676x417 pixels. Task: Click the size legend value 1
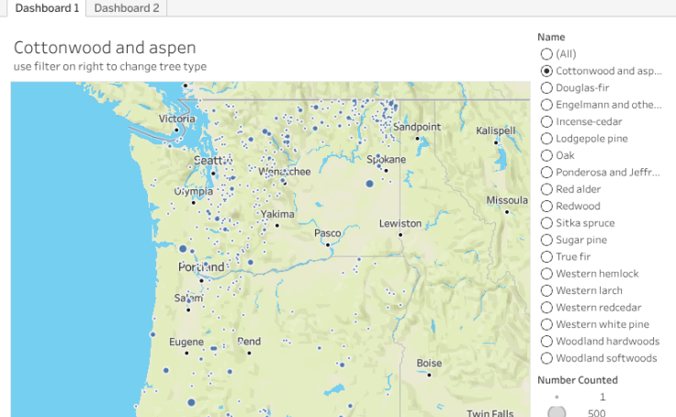pos(603,397)
